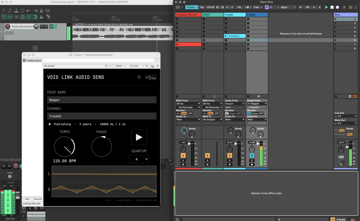Toggle VoidLinkAudio plugin enable checkbox in FX list
The width and height of the screenshot is (360, 221).
24,60
